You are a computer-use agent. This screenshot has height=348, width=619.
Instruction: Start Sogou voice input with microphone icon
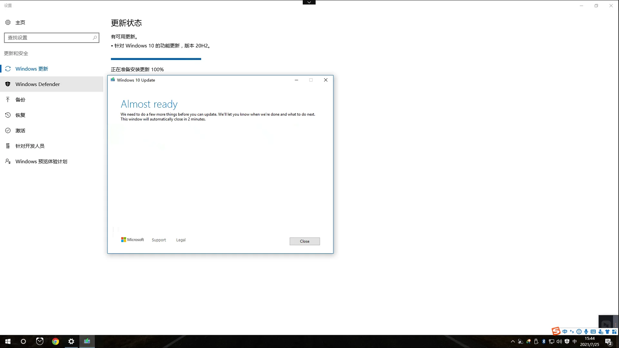586,331
